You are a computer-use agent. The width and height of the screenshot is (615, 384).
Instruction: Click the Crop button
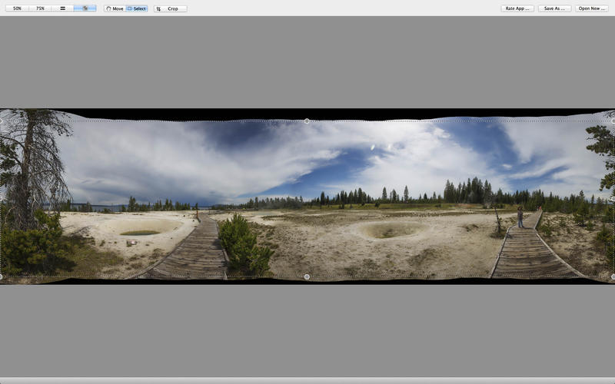(170, 8)
